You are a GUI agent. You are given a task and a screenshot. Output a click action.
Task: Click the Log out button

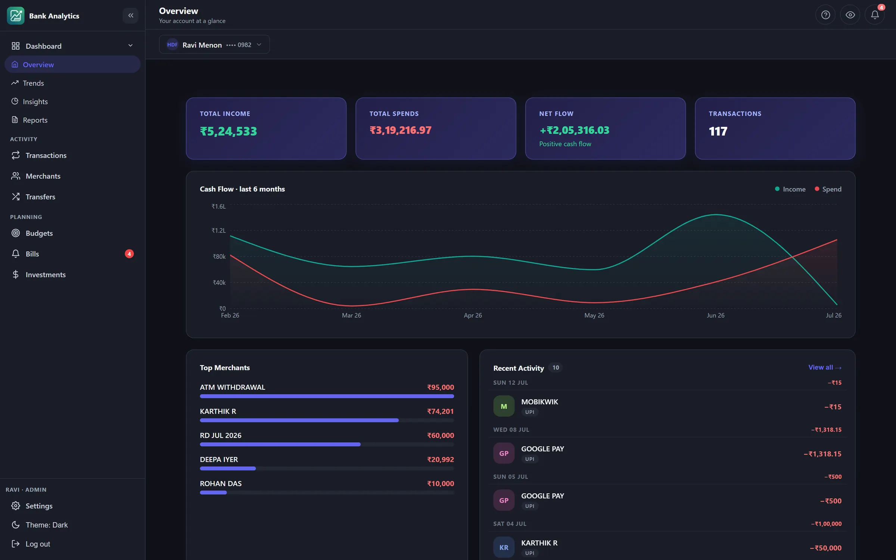72,544
